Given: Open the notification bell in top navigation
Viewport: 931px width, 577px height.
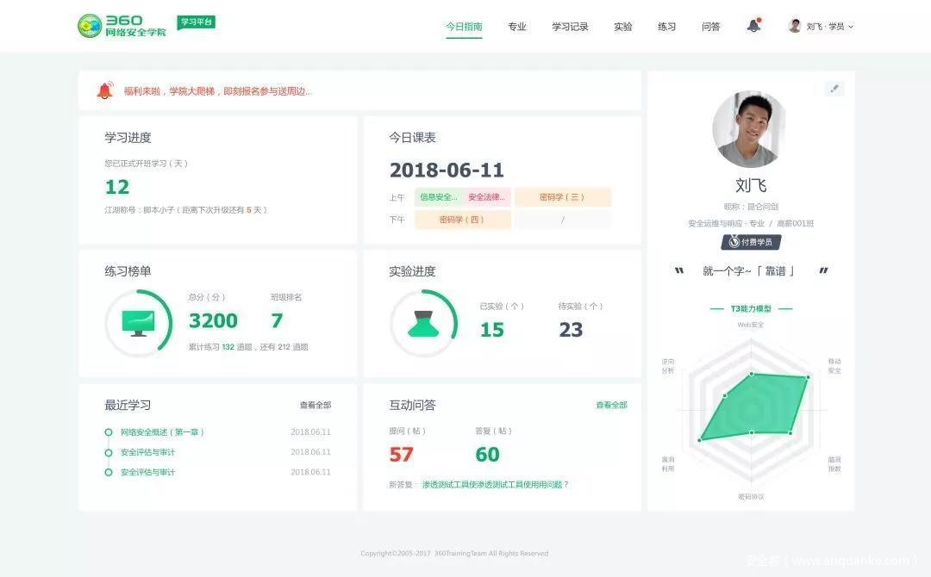Looking at the screenshot, I should [x=753, y=26].
